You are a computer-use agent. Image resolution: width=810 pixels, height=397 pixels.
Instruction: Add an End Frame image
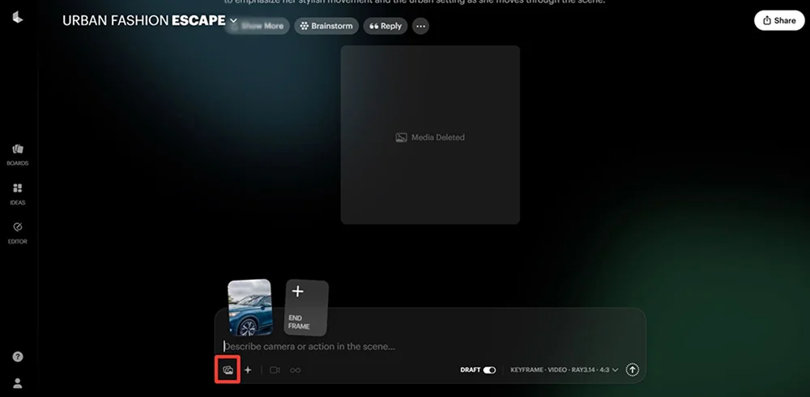tap(306, 307)
